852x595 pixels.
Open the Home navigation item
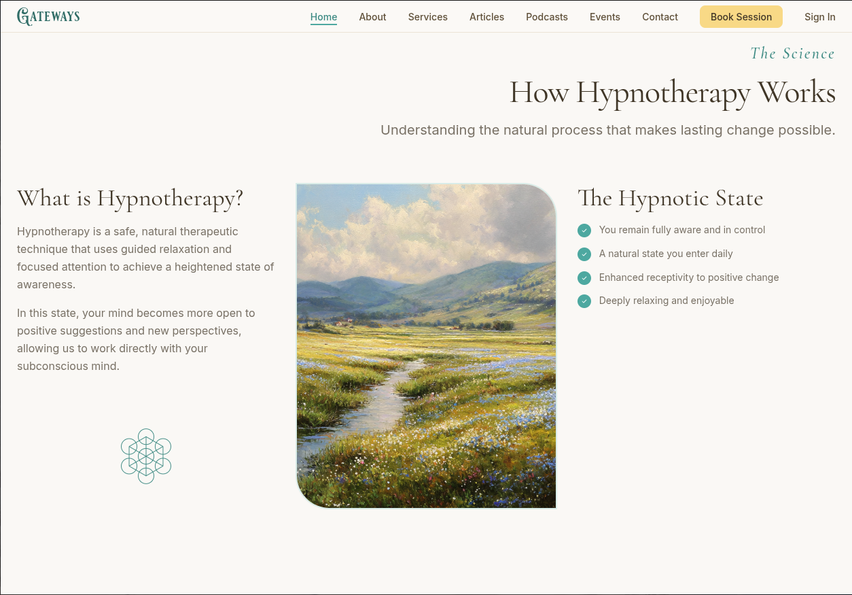tap(323, 17)
